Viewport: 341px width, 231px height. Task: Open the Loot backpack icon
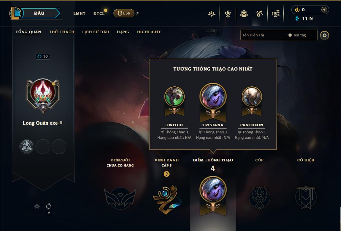(244, 14)
